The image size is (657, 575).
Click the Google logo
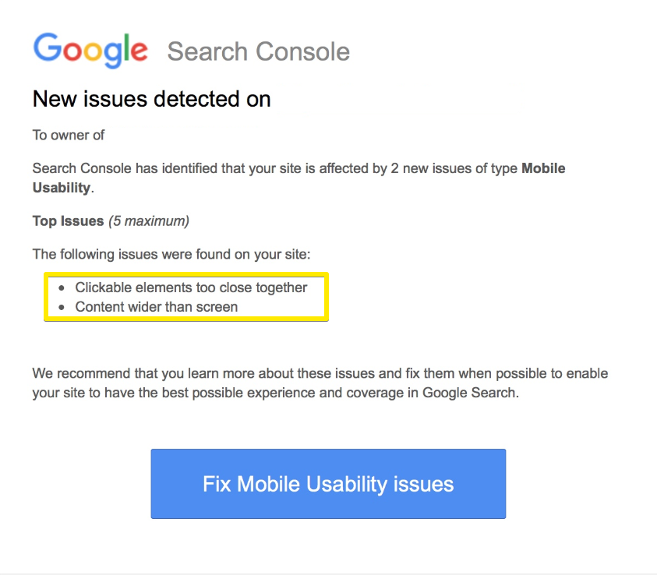(x=90, y=51)
